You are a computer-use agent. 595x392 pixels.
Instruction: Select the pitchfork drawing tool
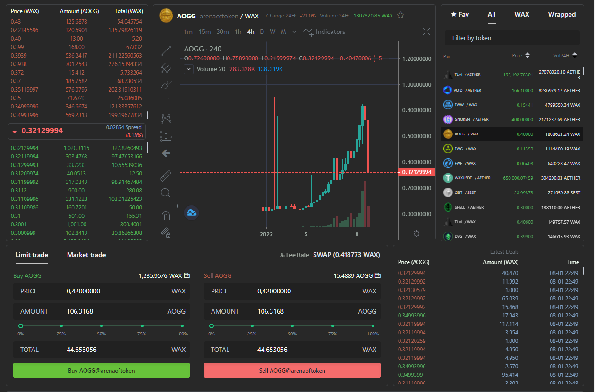point(166,68)
